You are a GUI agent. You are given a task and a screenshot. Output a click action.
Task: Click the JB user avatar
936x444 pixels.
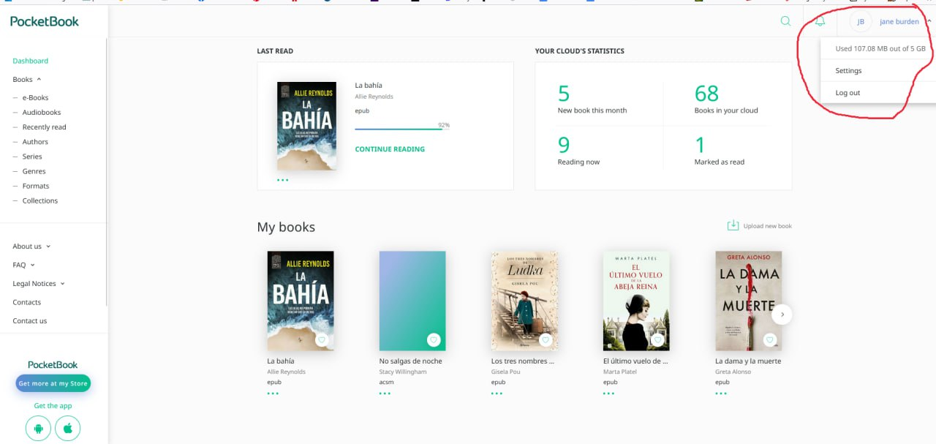[861, 22]
